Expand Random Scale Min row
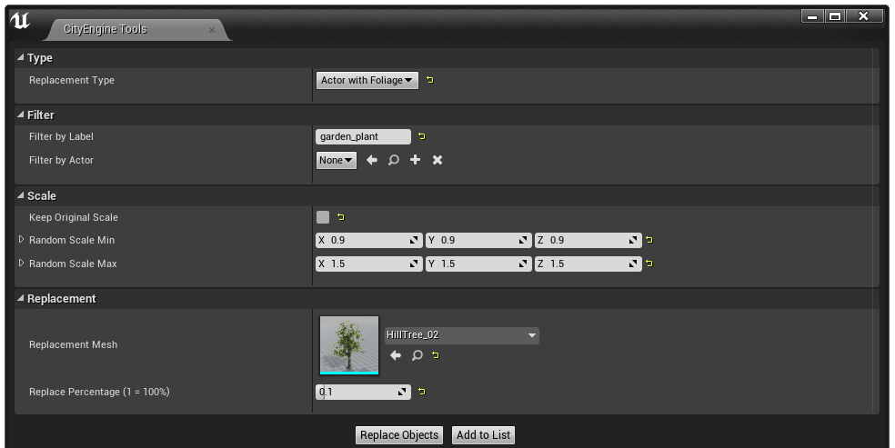Screen dimensions: 895x448 (x=21, y=239)
